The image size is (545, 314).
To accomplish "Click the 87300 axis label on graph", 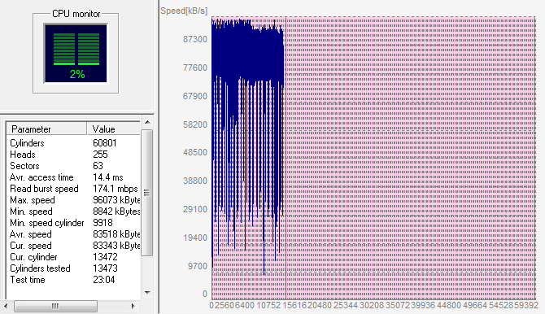I will tap(195, 39).
